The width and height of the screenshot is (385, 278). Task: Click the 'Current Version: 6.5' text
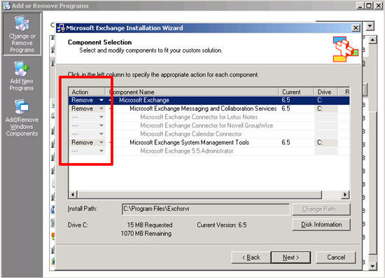(x=222, y=225)
